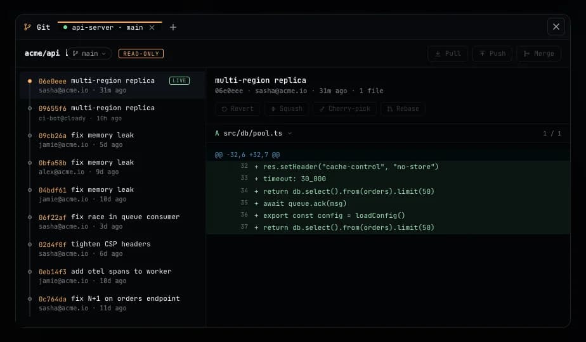Click the graph node dot for 09655f6
This screenshot has width=586, height=342.
tap(30, 108)
